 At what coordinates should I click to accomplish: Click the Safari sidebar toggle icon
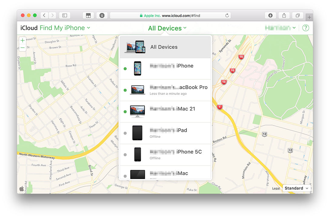click(x=65, y=15)
